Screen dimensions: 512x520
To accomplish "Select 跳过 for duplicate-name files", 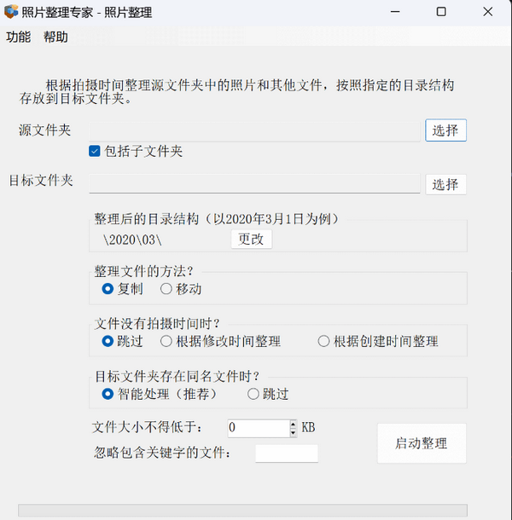I will pos(253,394).
